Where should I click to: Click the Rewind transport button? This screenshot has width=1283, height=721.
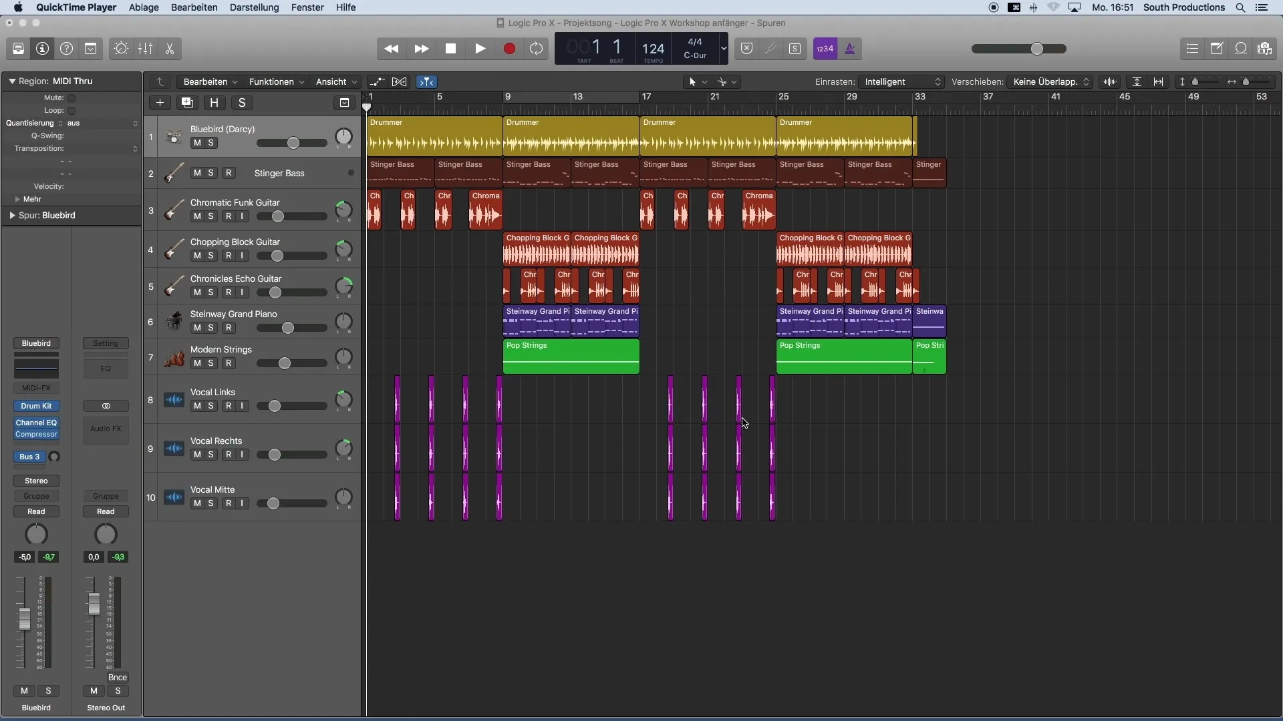pyautogui.click(x=390, y=49)
